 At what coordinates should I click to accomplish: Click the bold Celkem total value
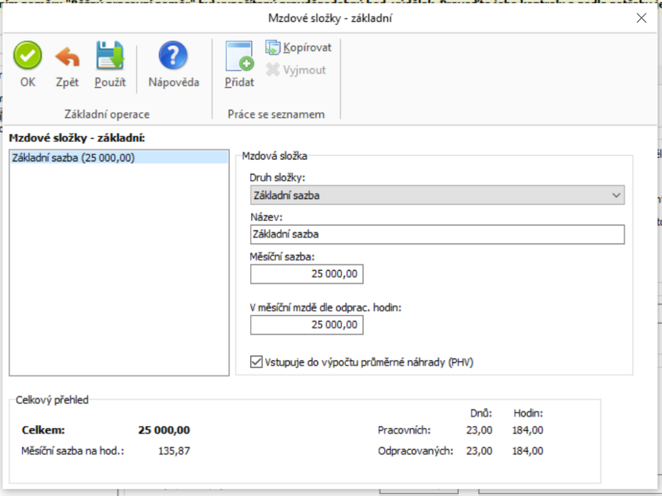(164, 431)
